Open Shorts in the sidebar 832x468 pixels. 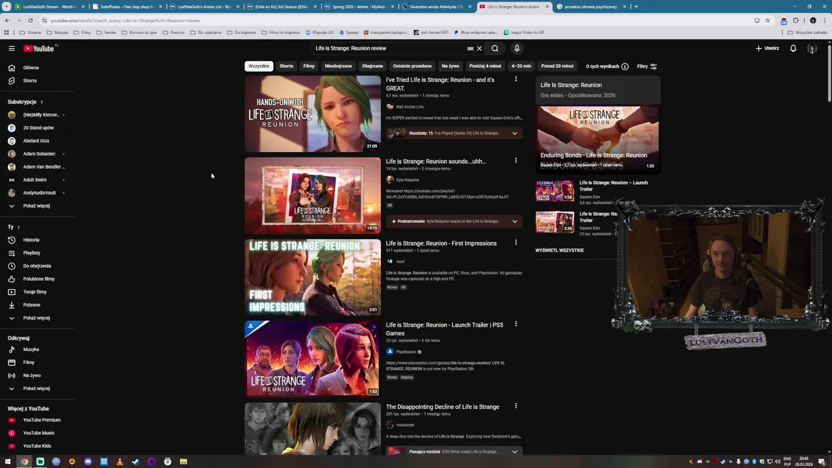point(37,81)
